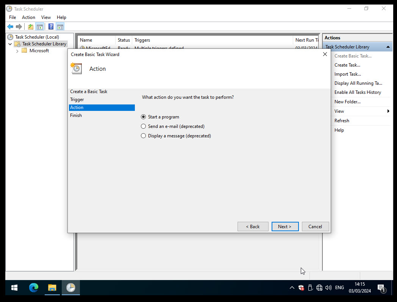Open the Action menu

click(x=28, y=17)
